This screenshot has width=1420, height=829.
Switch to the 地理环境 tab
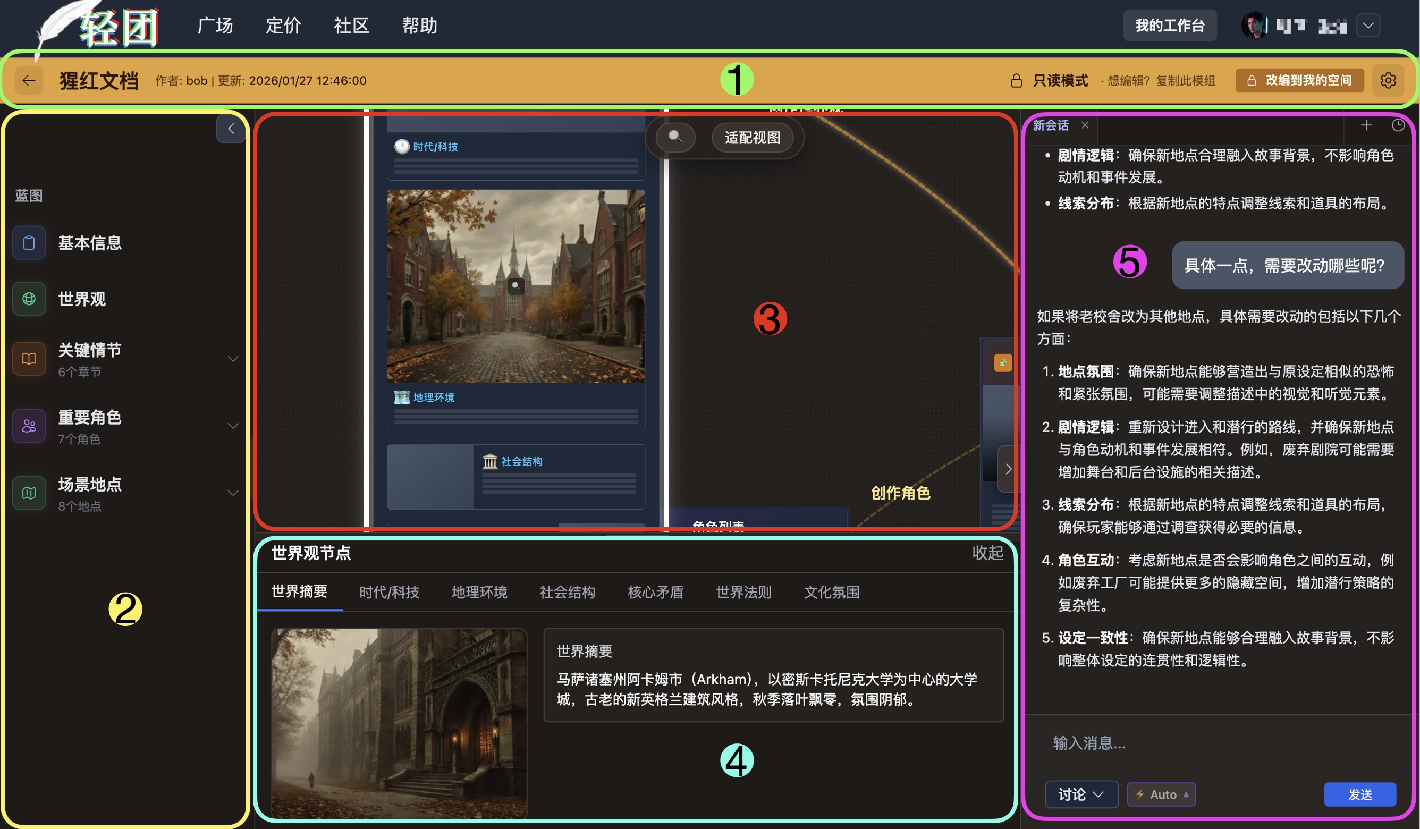coord(479,592)
